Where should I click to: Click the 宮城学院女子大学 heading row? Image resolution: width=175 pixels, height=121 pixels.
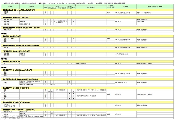pyautogui.click(x=87, y=110)
